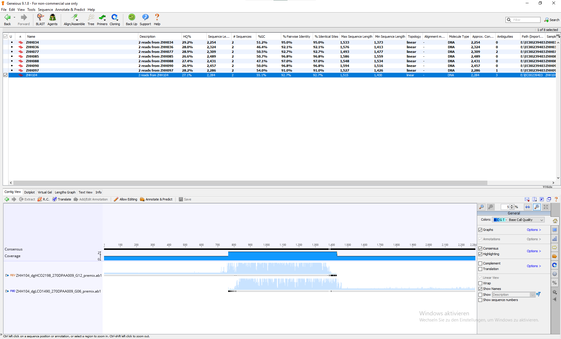The image size is (561, 339).
Task: Enable the Translation checkbox
Action: (480, 269)
